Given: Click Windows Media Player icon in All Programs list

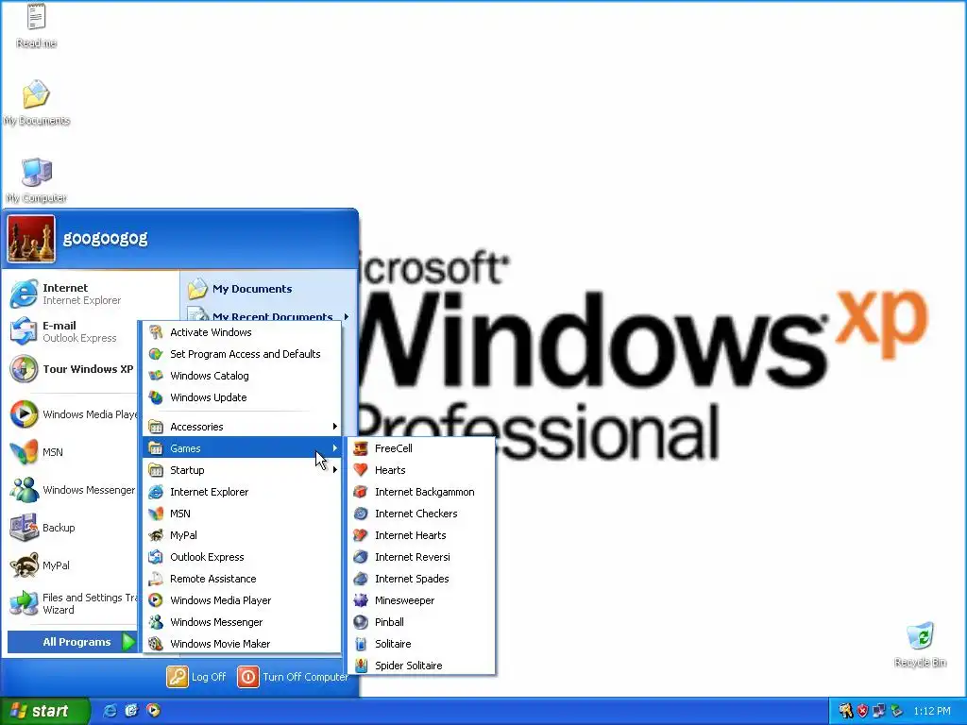Looking at the screenshot, I should point(156,599).
